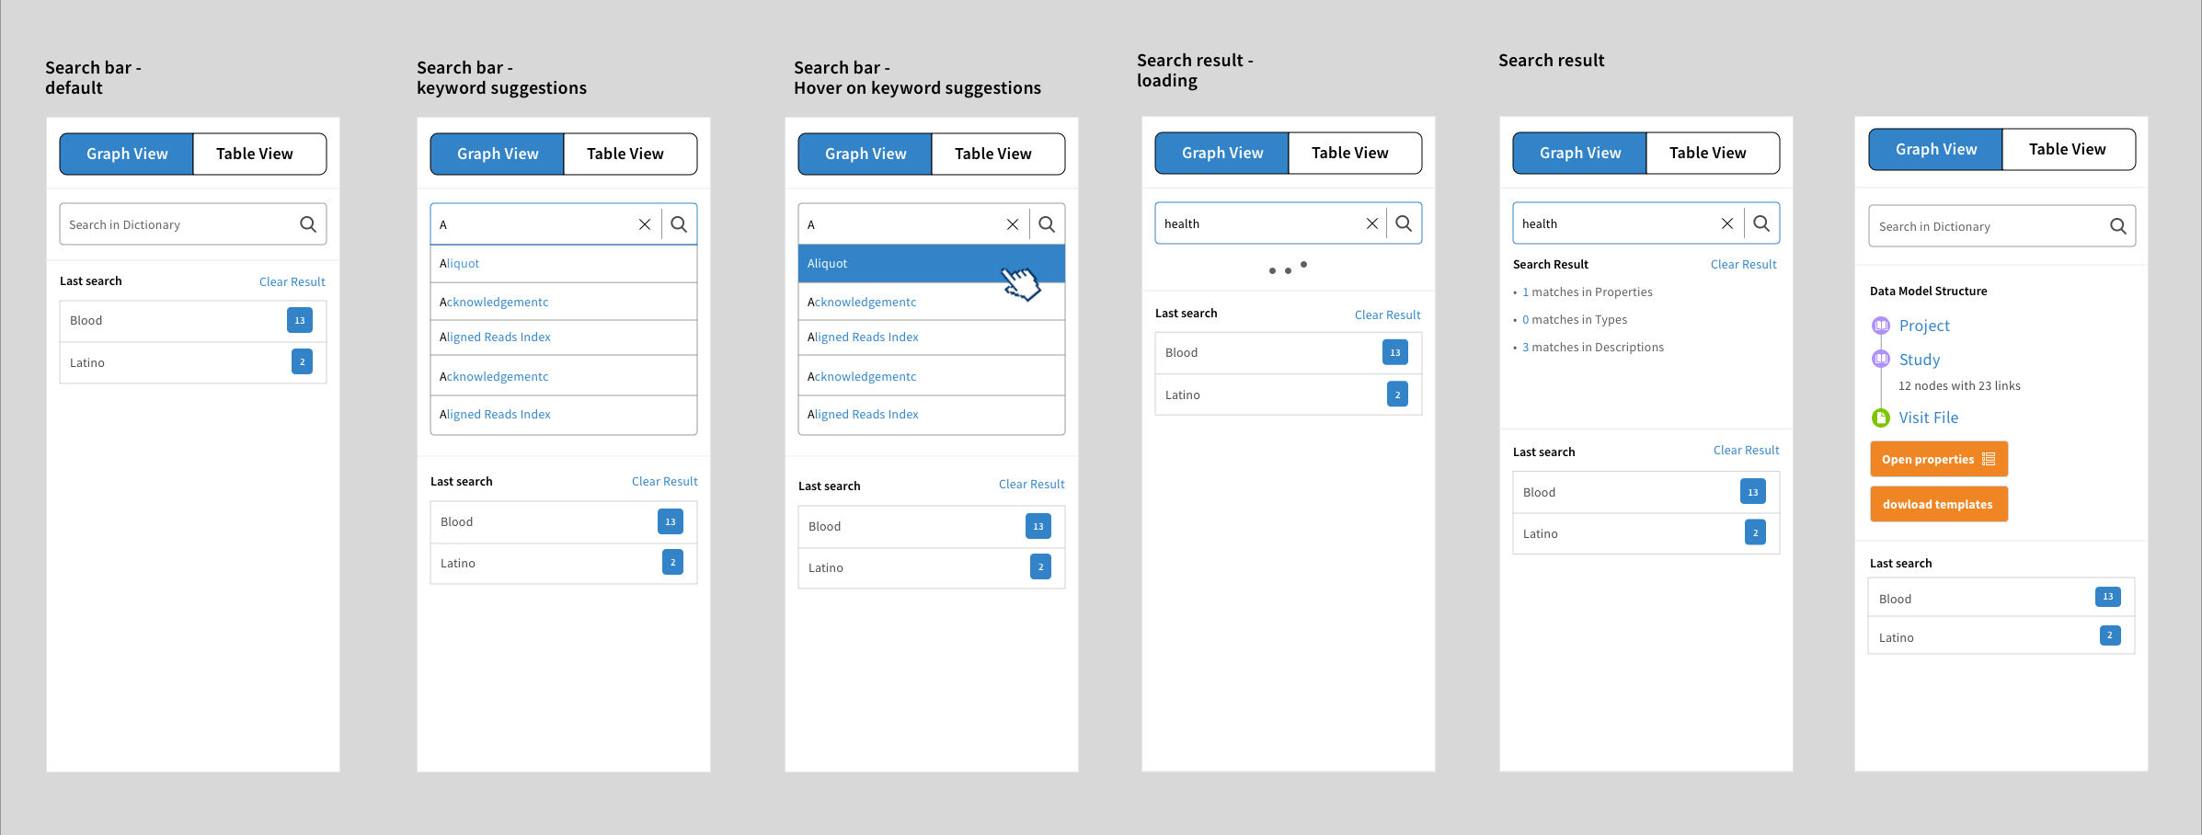The image size is (2202, 835).
Task: Click 'Clear Result' next to the Search Result heading
Action: click(x=1743, y=264)
